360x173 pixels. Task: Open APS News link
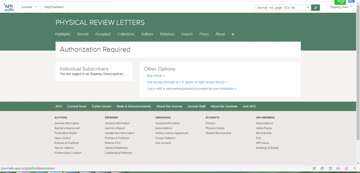tap(262, 143)
